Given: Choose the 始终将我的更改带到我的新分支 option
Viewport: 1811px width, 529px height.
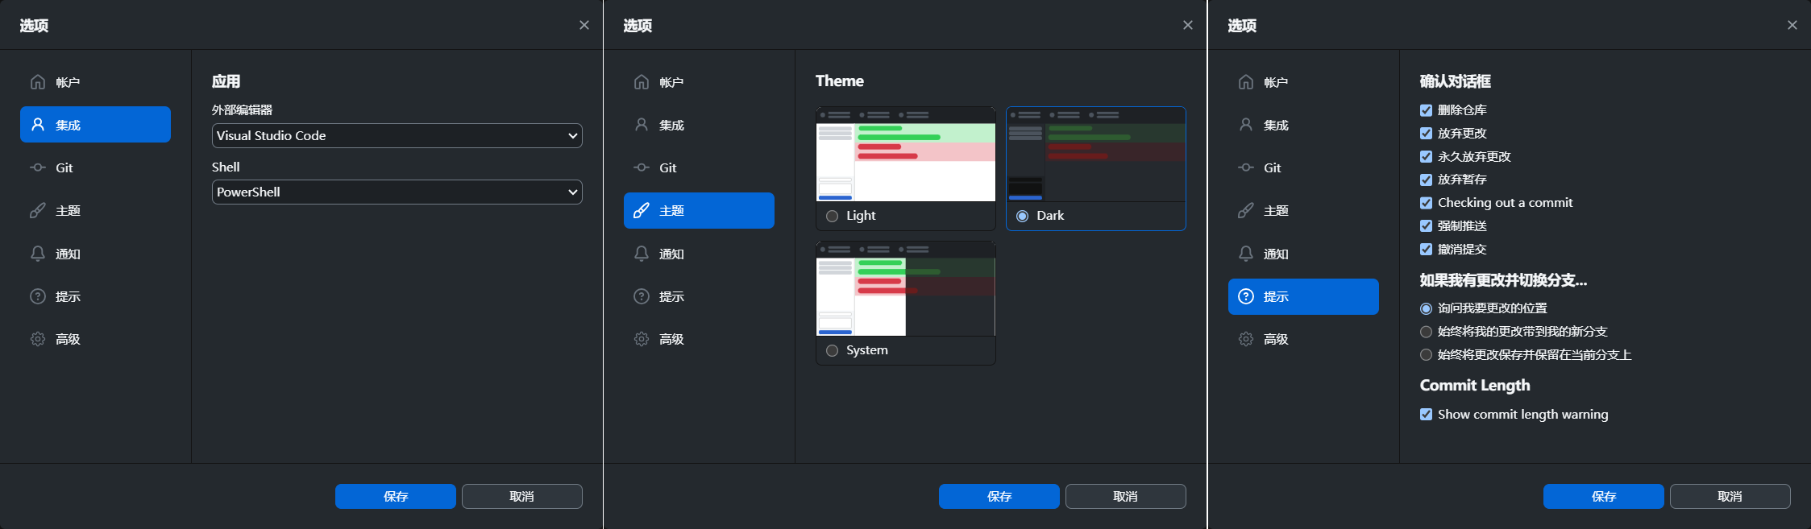Looking at the screenshot, I should pos(1426,332).
